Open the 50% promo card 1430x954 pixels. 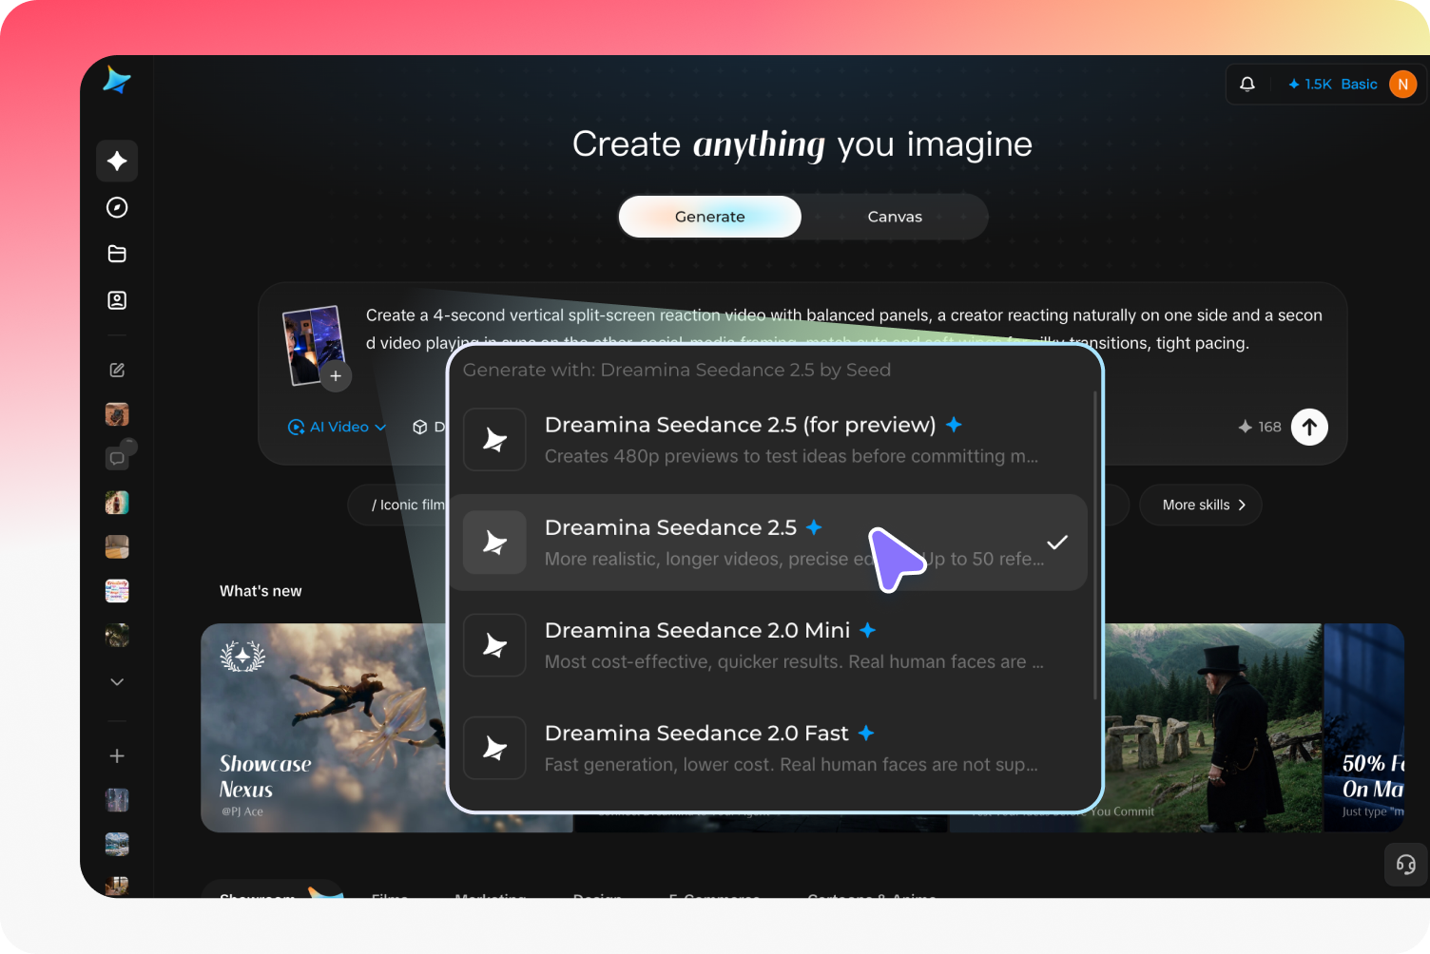pyautogui.click(x=1363, y=728)
